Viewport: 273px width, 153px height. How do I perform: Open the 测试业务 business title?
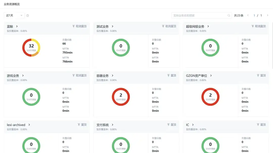pos(102,27)
